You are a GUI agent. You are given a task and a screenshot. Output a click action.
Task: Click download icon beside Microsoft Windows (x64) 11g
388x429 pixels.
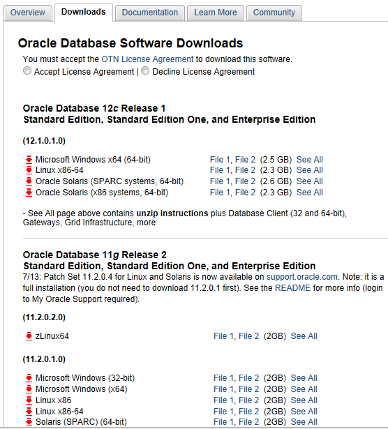[x=29, y=389]
